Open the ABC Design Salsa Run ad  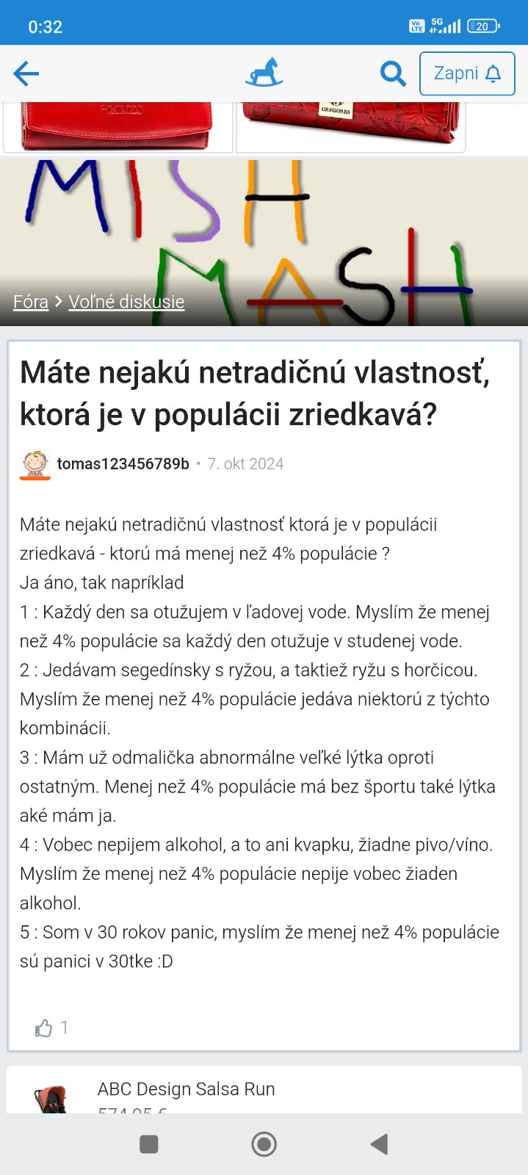[x=187, y=1089]
